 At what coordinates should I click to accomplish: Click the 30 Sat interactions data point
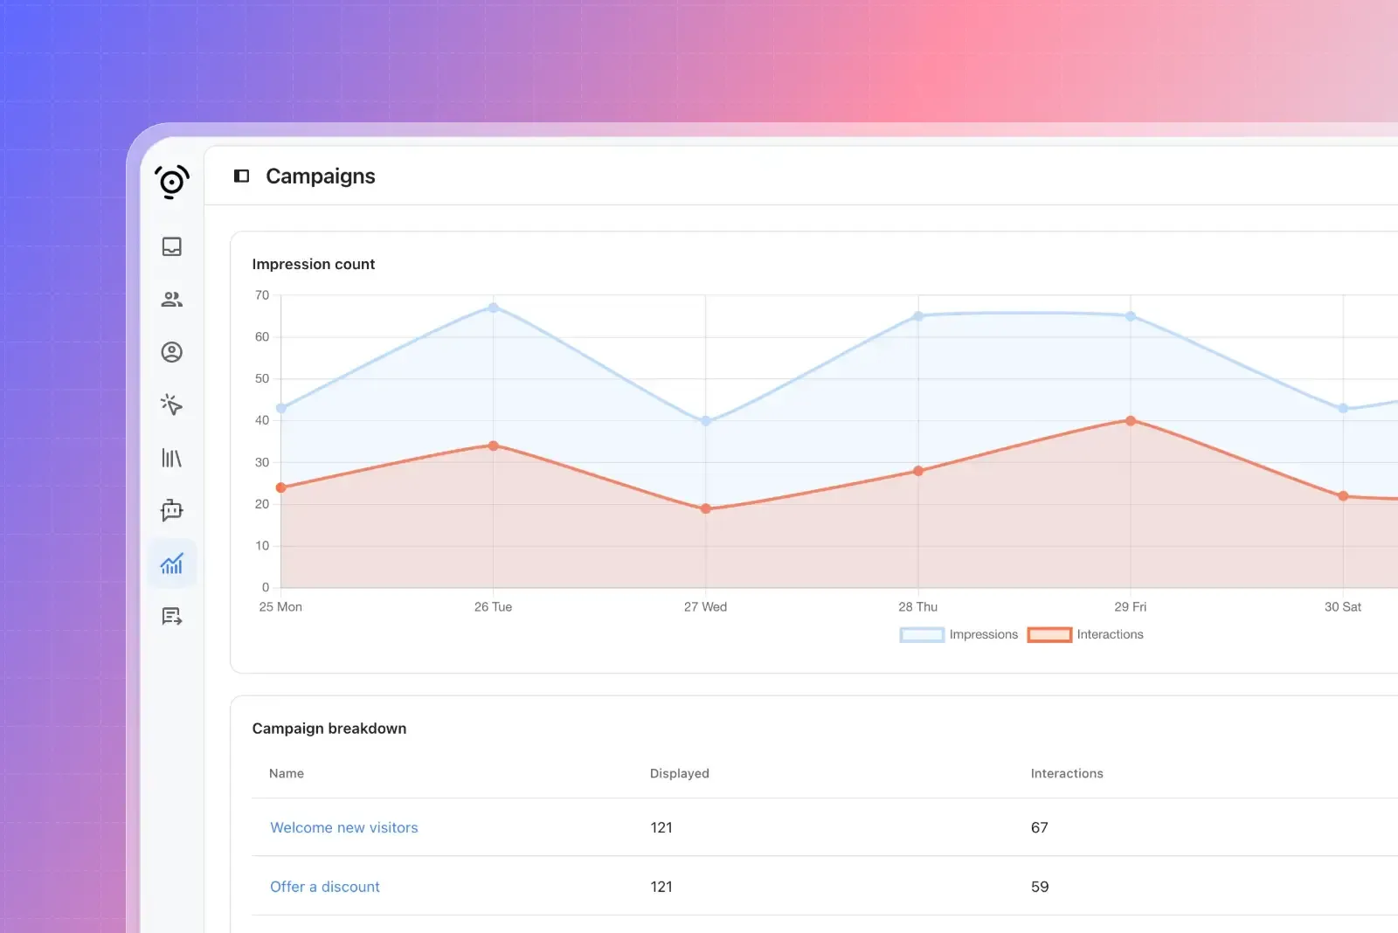click(1343, 496)
